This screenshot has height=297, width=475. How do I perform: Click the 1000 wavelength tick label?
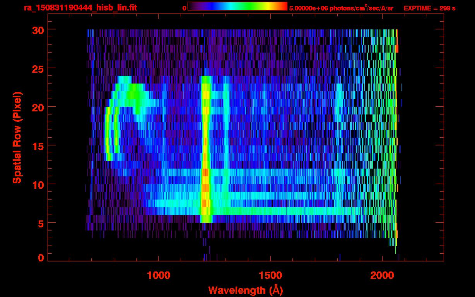[x=159, y=275]
